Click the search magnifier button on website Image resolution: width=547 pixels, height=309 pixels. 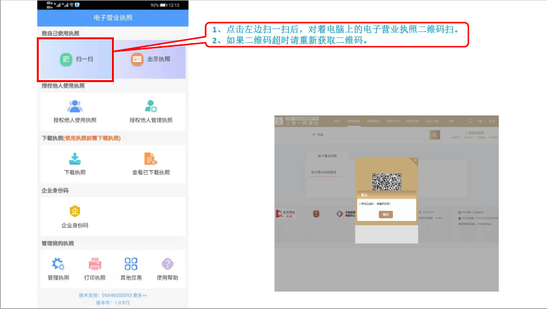pos(435,135)
